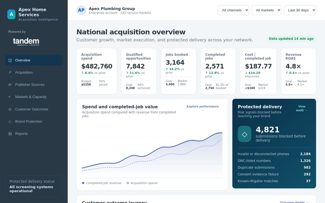Click the 4,821 submissions blocked figure
The height and width of the screenshot is (203, 325).
[x=268, y=130]
